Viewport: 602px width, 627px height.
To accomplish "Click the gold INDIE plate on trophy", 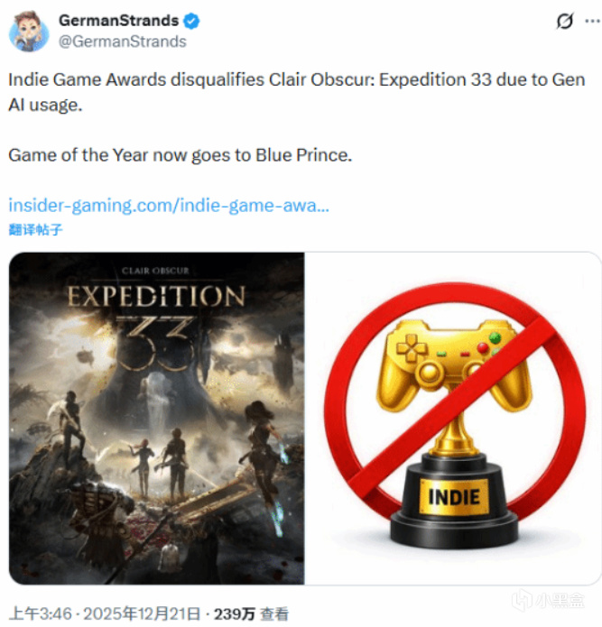I will (454, 497).
